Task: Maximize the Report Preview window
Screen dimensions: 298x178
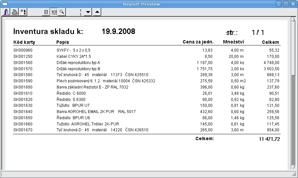Action: click(286, 4)
